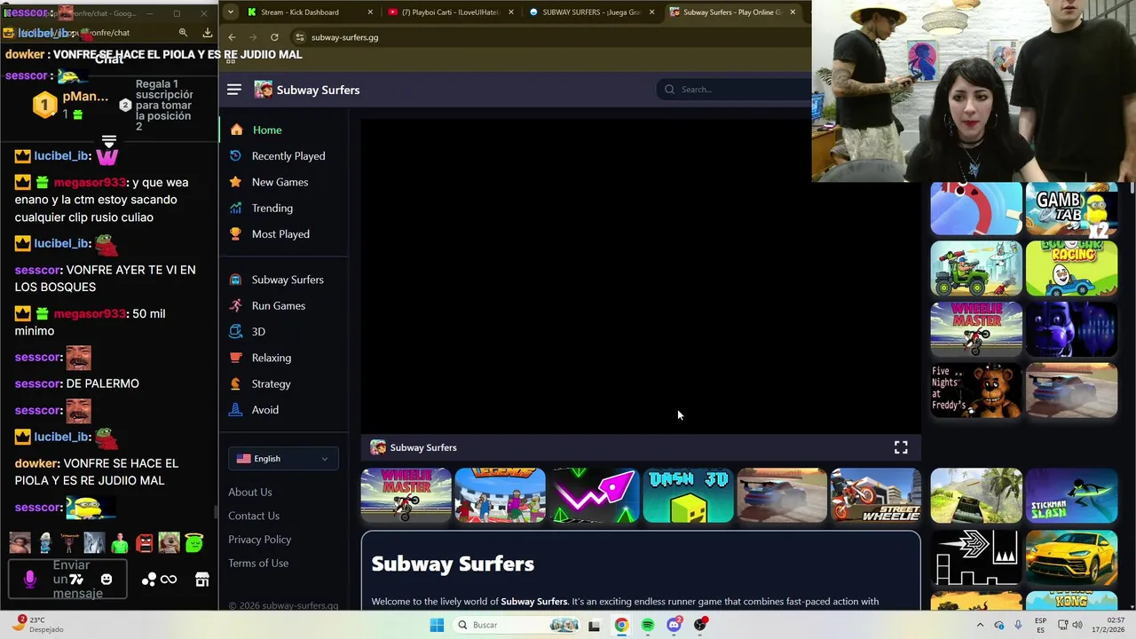The image size is (1136, 639).
Task: Click the Subway Surfers logo icon in header
Action: pyautogui.click(x=263, y=90)
